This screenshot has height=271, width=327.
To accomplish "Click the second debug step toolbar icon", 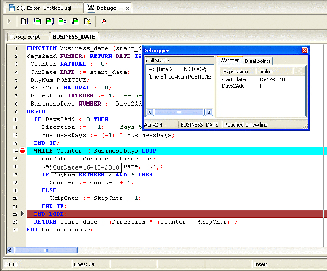I will click(37, 21).
